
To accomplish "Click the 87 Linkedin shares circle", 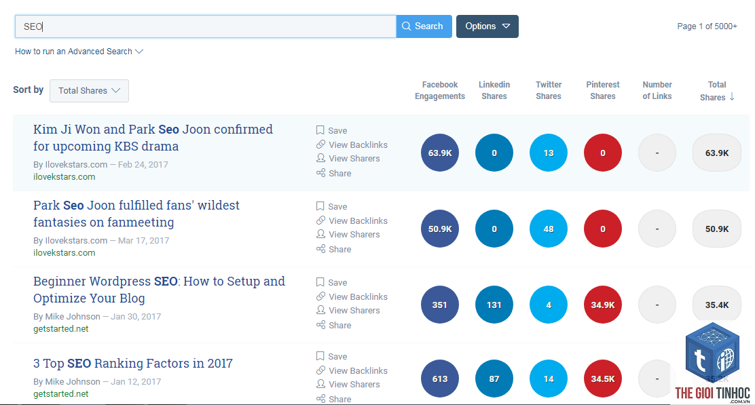I will coord(494,379).
